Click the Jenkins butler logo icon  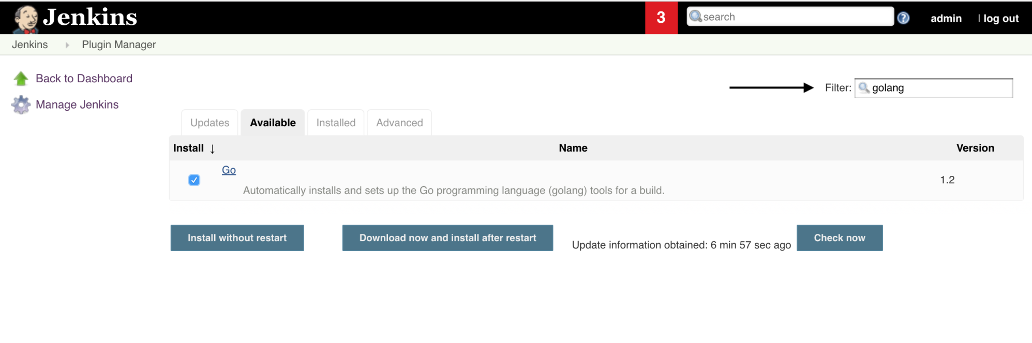tap(26, 19)
